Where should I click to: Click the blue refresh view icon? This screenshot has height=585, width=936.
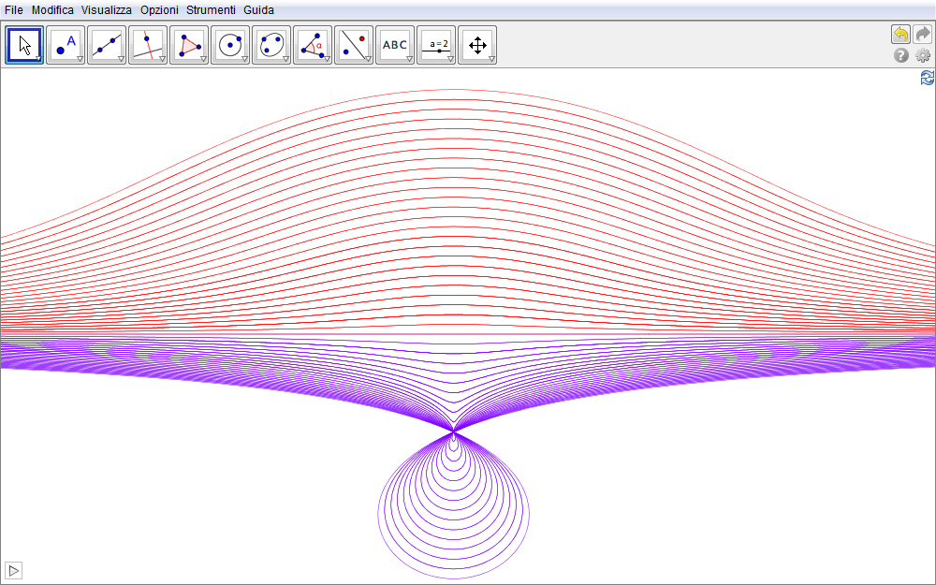coord(927,79)
